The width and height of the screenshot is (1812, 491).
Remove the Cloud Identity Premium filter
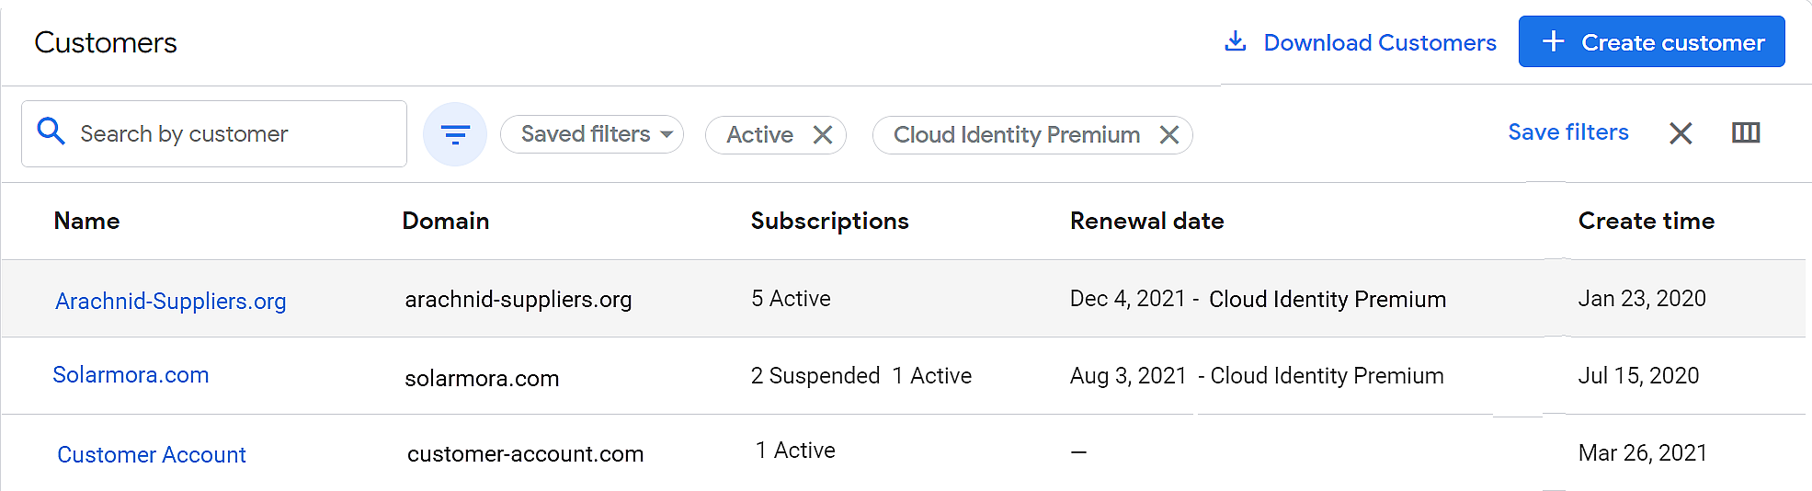pos(1169,135)
